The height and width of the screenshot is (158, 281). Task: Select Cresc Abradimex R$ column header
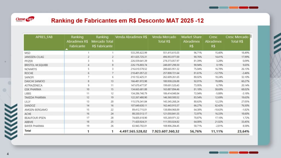[213, 41]
